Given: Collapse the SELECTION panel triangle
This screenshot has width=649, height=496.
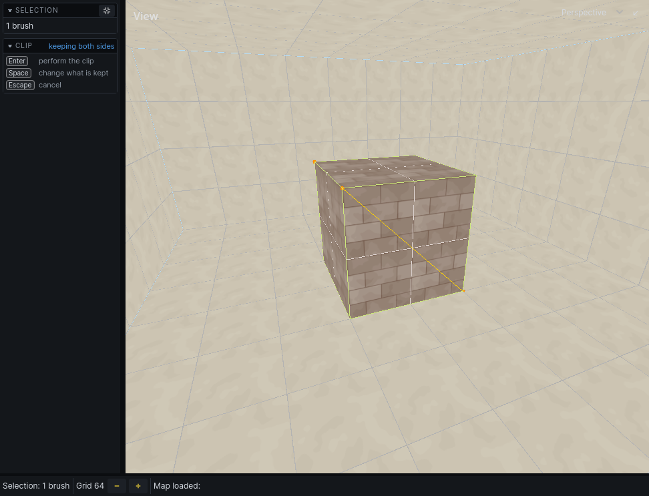Looking at the screenshot, I should pyautogui.click(x=10, y=11).
